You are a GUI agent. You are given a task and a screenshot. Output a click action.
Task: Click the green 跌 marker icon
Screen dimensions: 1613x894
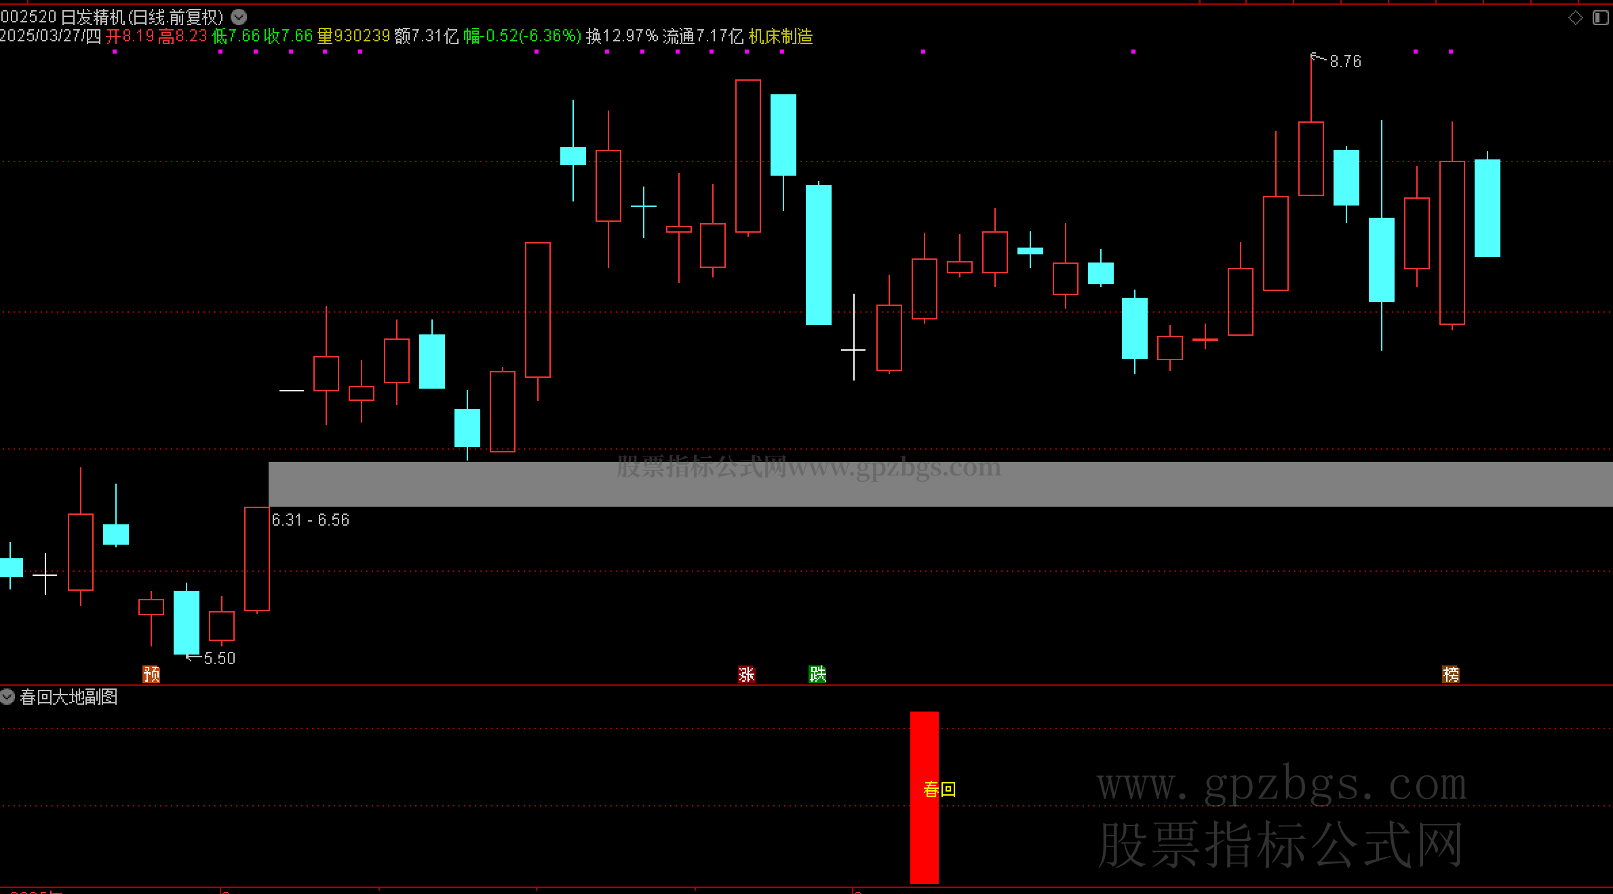817,674
